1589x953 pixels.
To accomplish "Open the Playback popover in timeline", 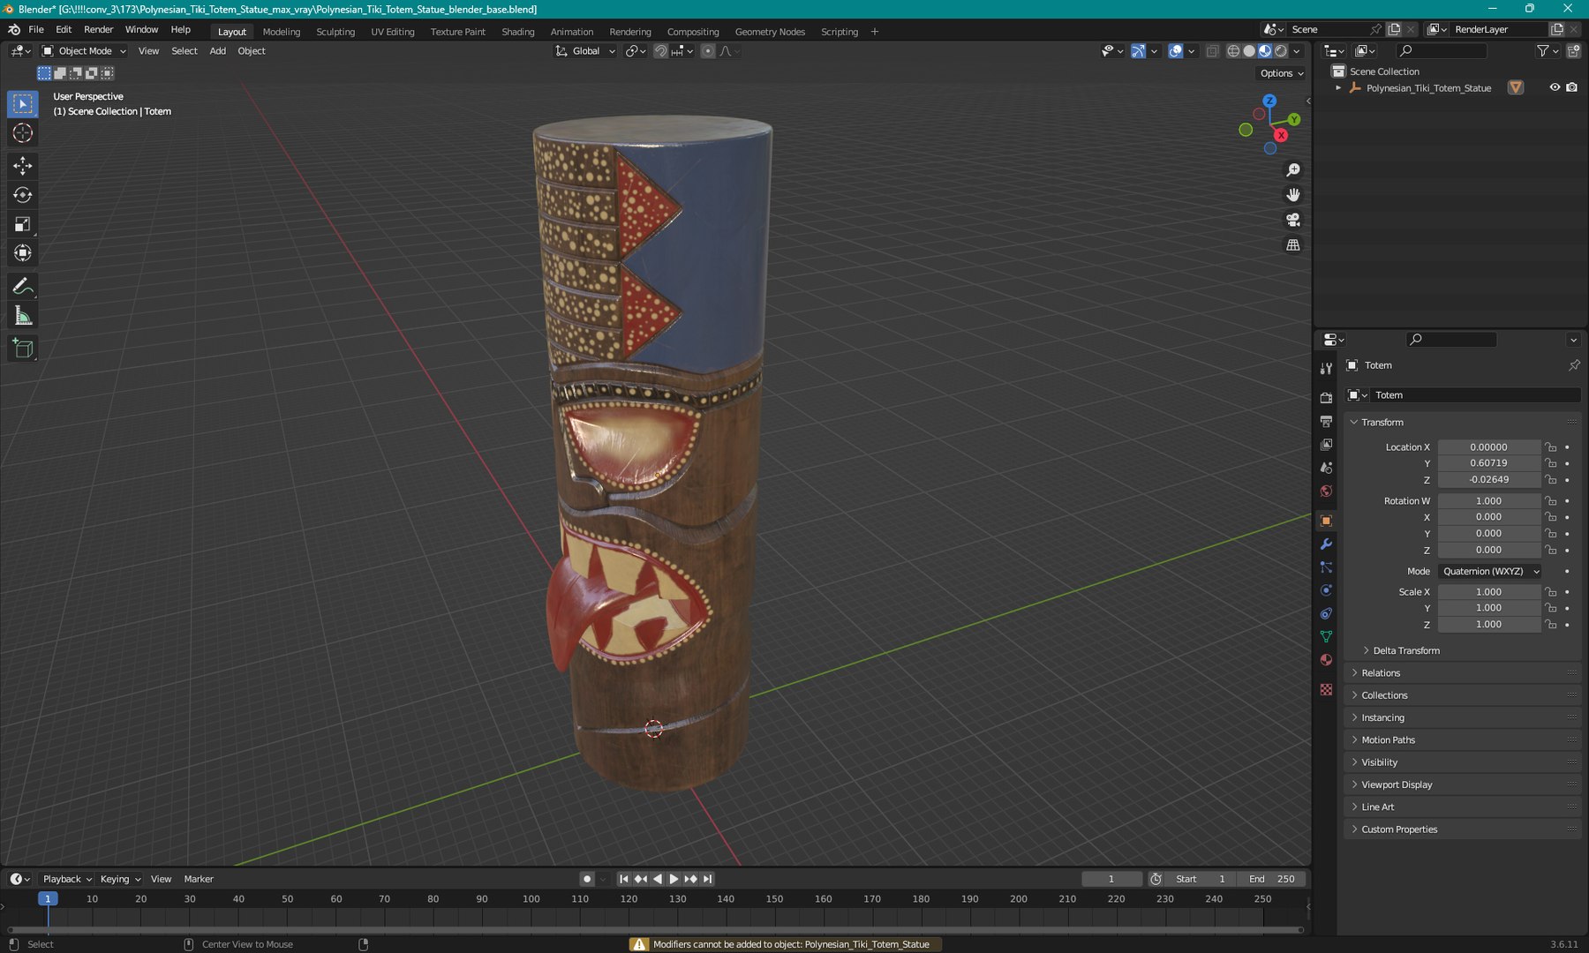I will click(67, 879).
